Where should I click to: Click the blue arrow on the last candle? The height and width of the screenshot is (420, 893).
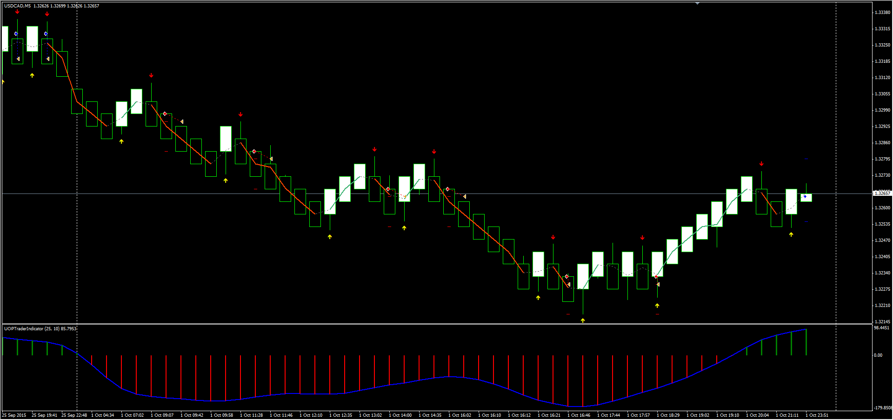click(805, 197)
